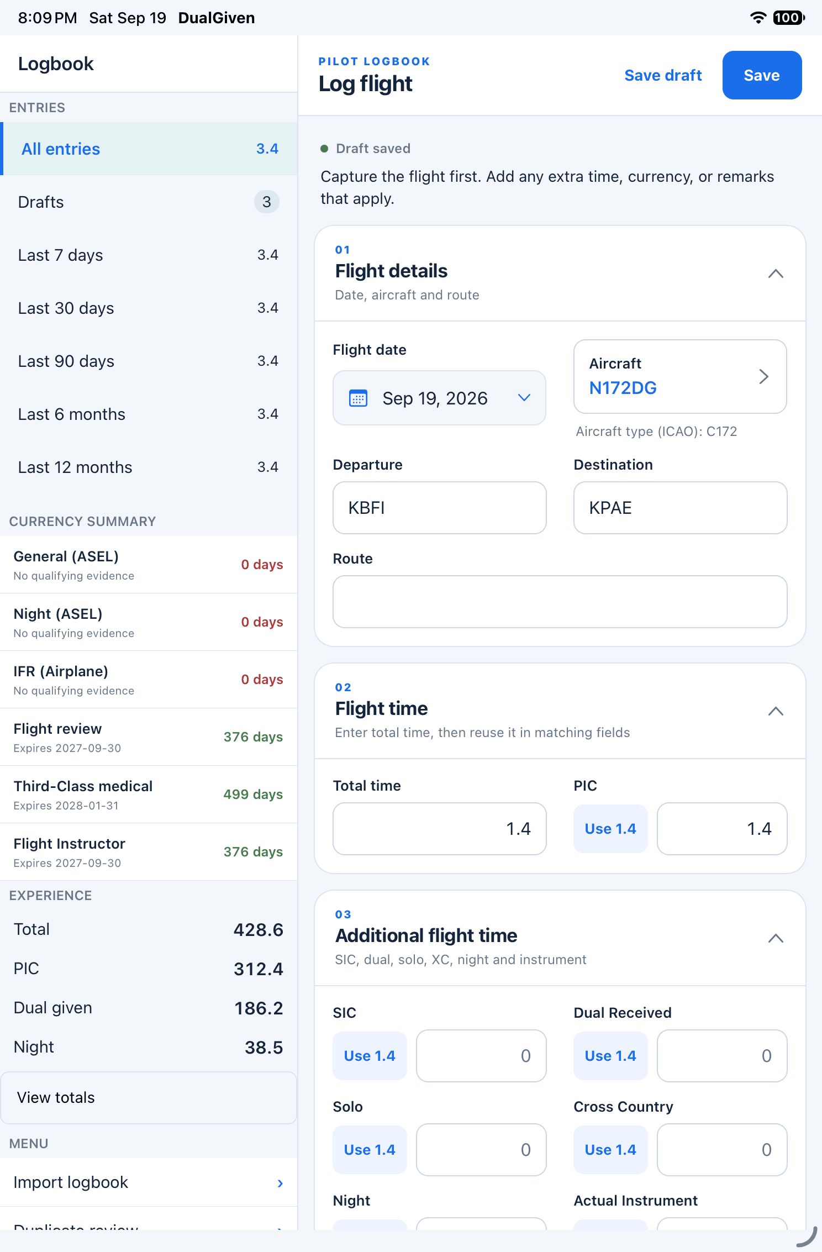The height and width of the screenshot is (1252, 822).
Task: Use 1.4 for SIC time
Action: click(370, 1056)
